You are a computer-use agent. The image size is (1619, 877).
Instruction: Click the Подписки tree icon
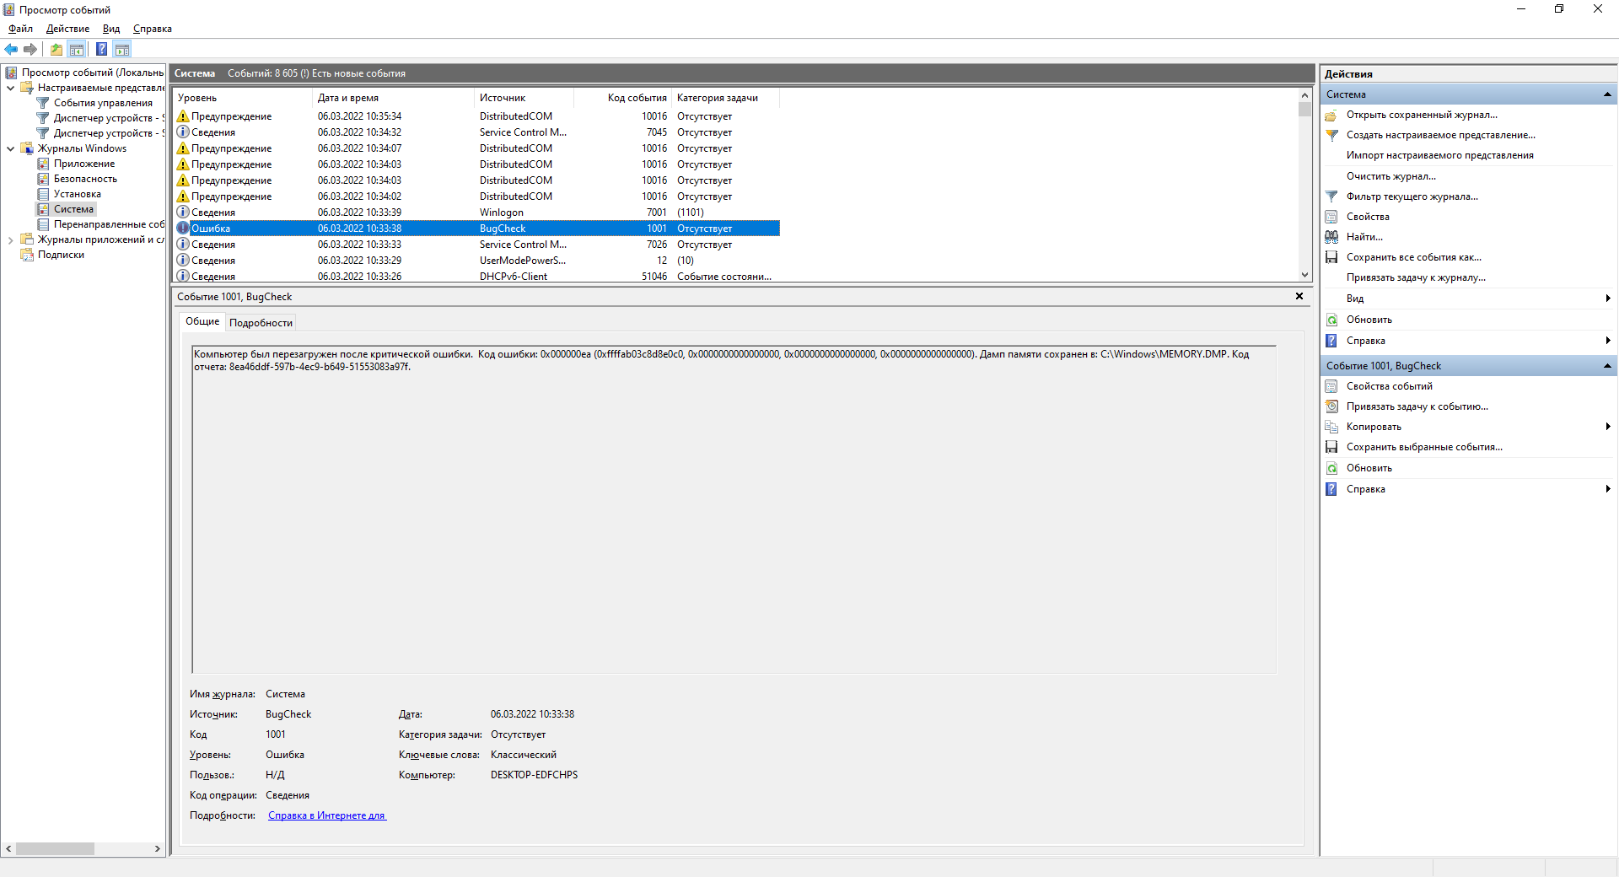click(x=27, y=255)
